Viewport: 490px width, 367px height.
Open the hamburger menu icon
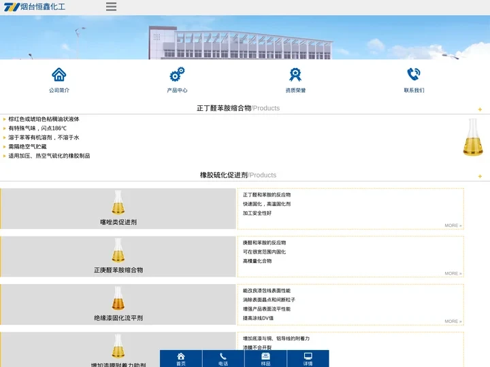pos(111,7)
